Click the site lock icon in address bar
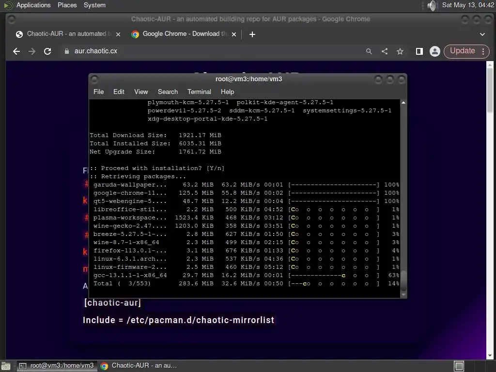The image size is (496, 372). click(67, 51)
